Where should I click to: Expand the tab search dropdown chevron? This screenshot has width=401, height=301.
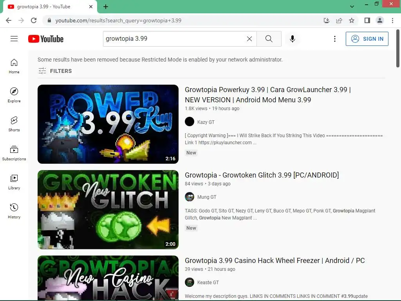click(x=352, y=7)
